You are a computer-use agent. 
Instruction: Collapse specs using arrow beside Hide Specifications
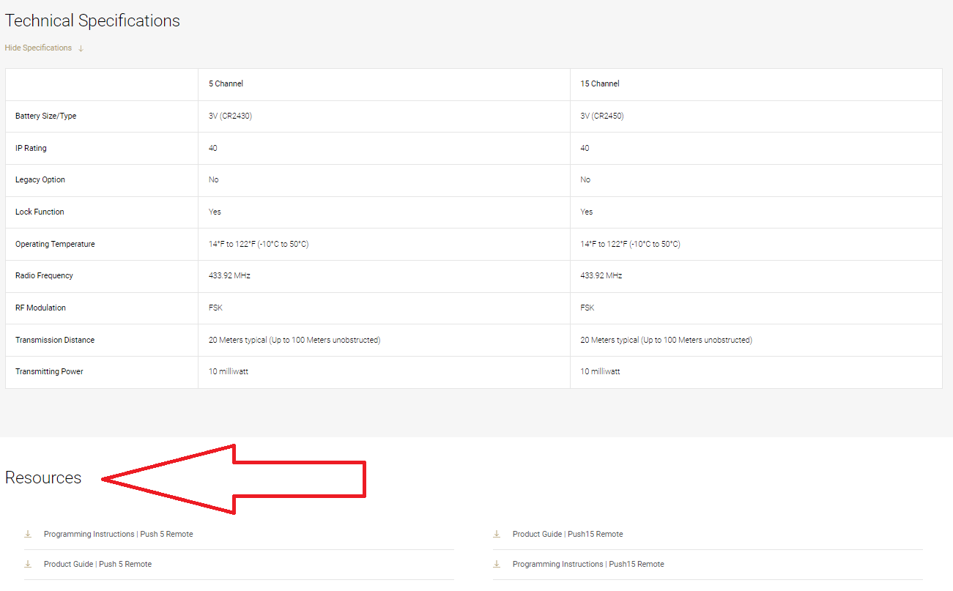click(81, 48)
